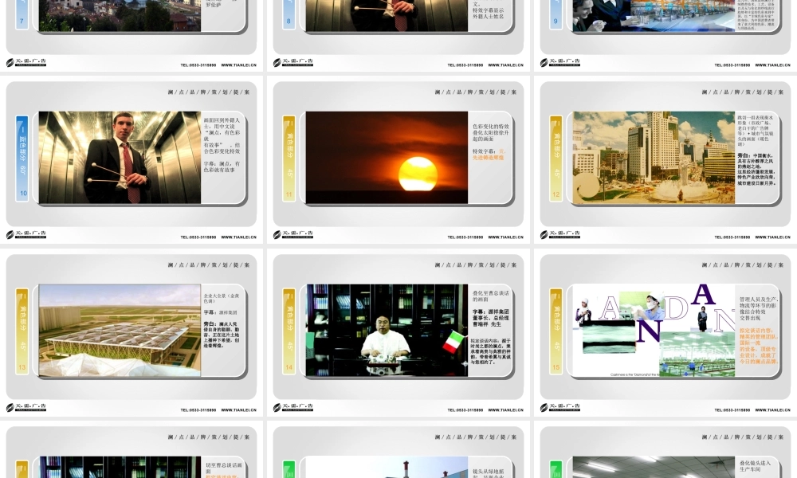Viewport: 797px width, 478px height.
Task: Open WWW.TIANLEI.CN link under slide 13
Action: (238, 410)
